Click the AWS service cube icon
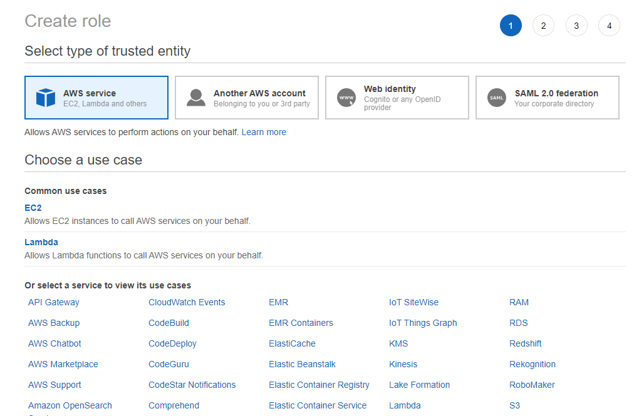This screenshot has height=416, width=639. pos(46,98)
